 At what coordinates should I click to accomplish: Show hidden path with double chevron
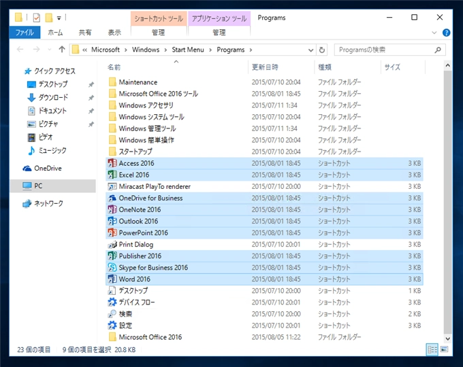[84, 50]
